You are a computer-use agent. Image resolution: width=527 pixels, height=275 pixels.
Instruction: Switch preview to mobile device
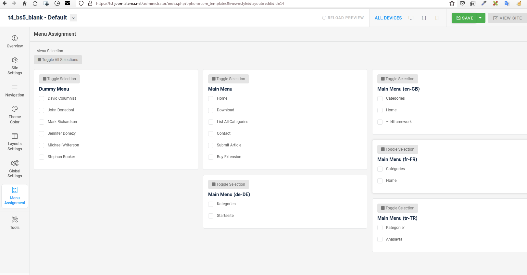tap(437, 18)
